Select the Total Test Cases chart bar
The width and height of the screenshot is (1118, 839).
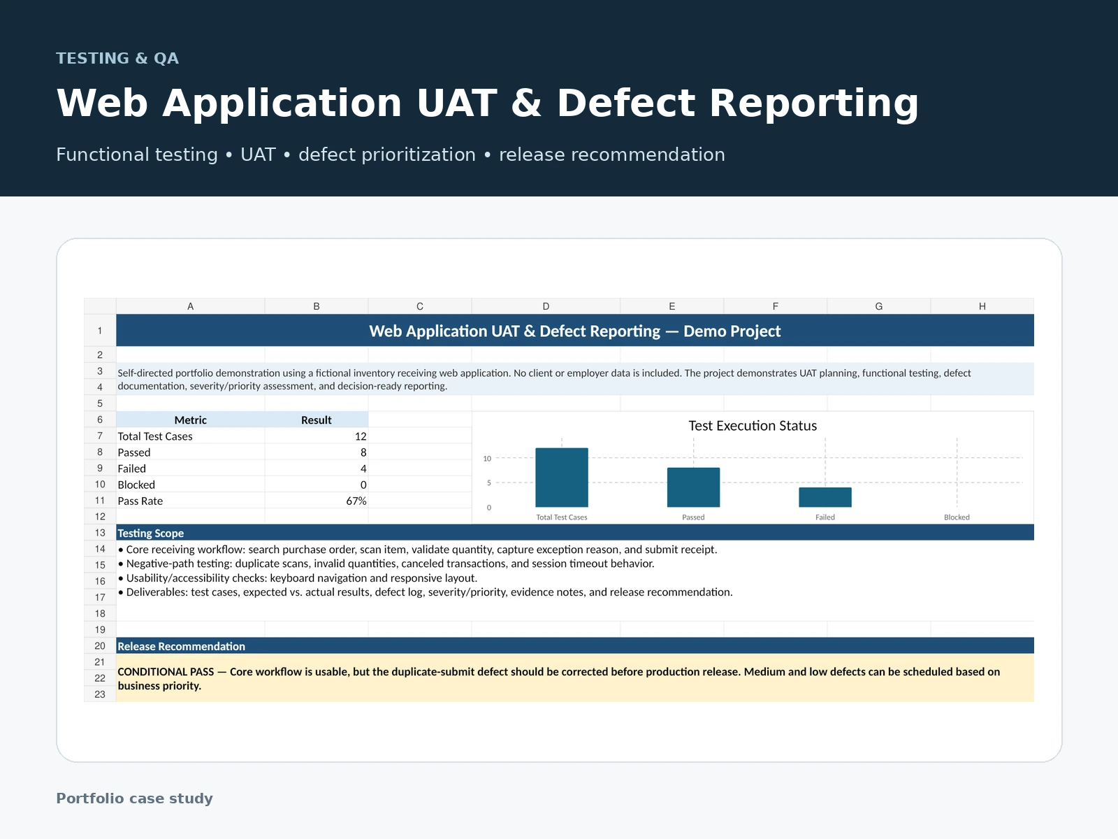pos(562,478)
